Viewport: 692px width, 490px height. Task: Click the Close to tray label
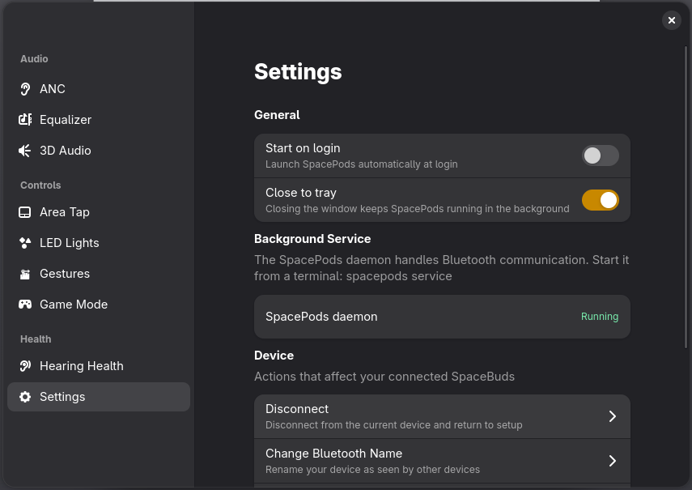(301, 193)
